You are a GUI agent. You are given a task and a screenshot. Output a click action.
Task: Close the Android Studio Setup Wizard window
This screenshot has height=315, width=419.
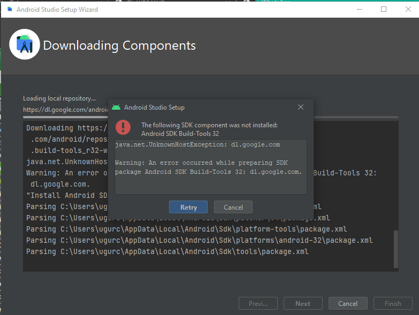coord(408,9)
